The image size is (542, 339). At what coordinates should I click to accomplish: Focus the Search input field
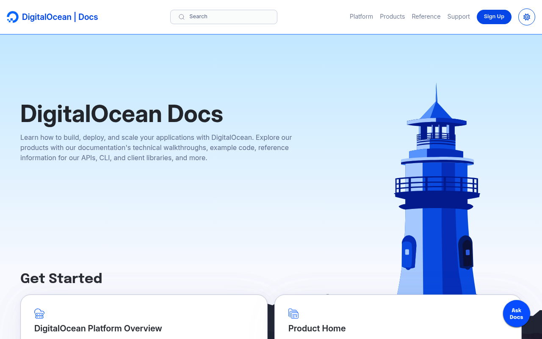point(224,17)
